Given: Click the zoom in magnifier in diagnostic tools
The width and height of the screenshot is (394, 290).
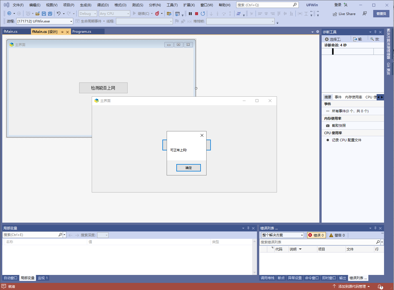Looking at the screenshot, I should (372, 39).
